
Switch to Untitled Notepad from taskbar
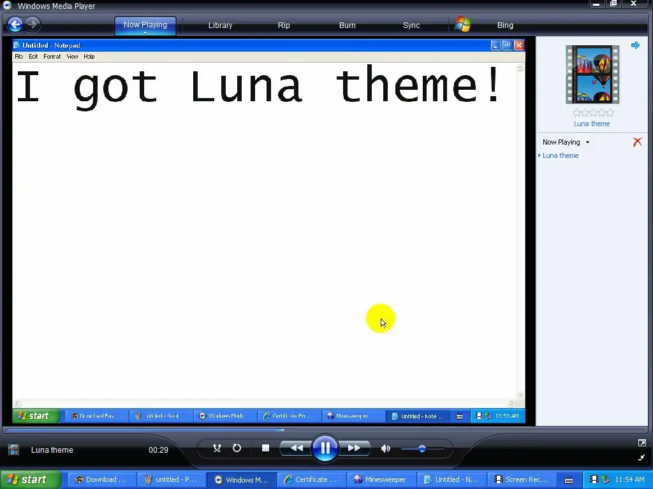pyautogui.click(x=451, y=479)
